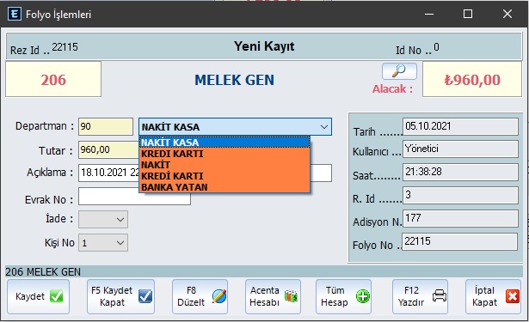Screen dimensions: 529x322
Task: Choose KREDİ KARTI option below NAKİT
Action: (x=225, y=176)
